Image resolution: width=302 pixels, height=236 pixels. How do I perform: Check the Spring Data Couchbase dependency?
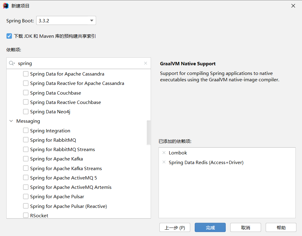pos(26,92)
